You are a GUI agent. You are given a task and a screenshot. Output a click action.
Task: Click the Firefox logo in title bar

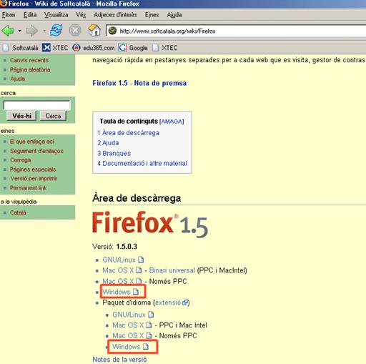(x=4, y=4)
